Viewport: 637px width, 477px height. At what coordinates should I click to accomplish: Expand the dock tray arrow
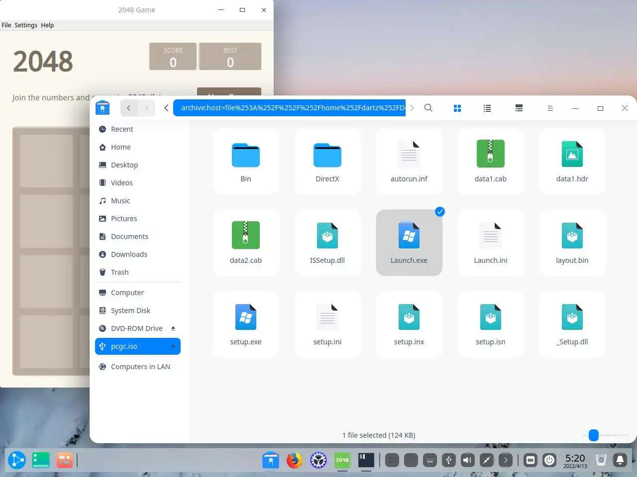click(x=506, y=460)
